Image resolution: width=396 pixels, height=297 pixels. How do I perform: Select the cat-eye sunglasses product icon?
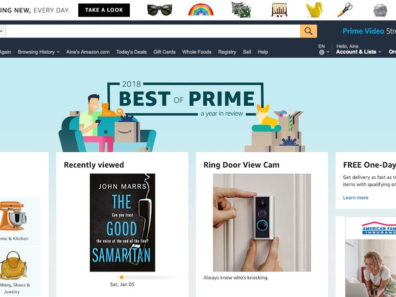(x=159, y=10)
